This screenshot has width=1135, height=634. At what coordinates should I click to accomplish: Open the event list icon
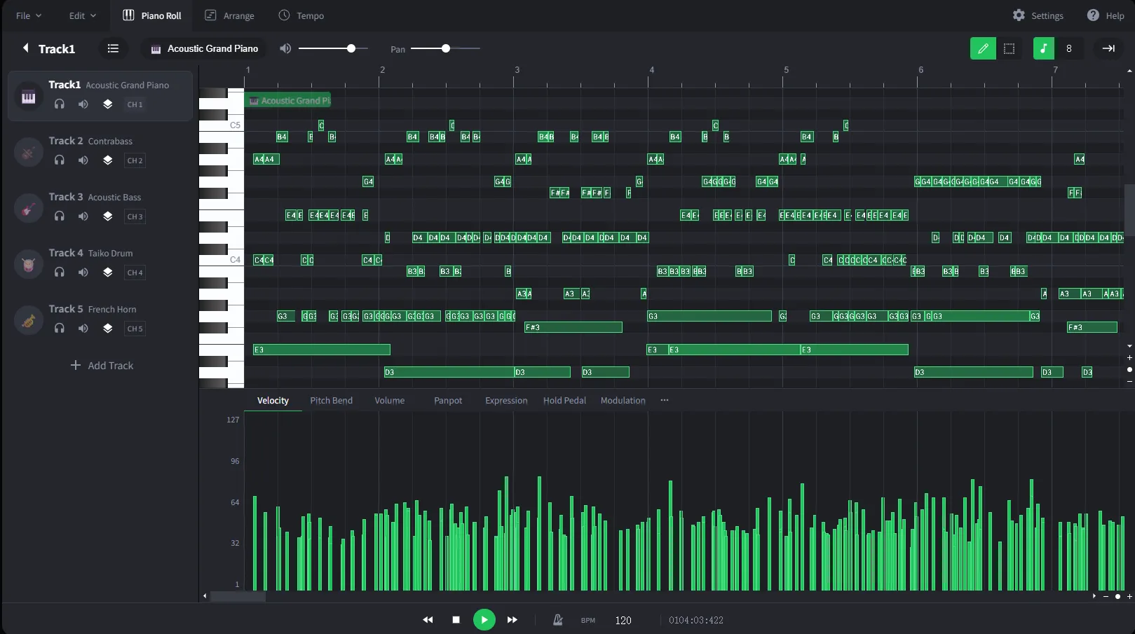tap(113, 48)
